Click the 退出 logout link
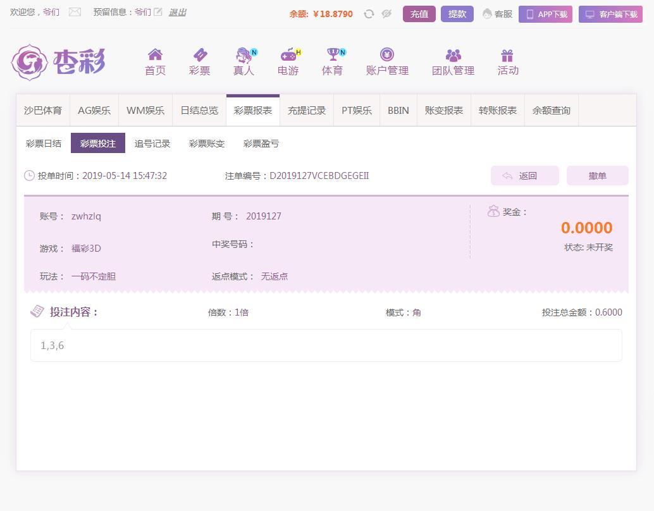This screenshot has width=654, height=511. coord(177,12)
